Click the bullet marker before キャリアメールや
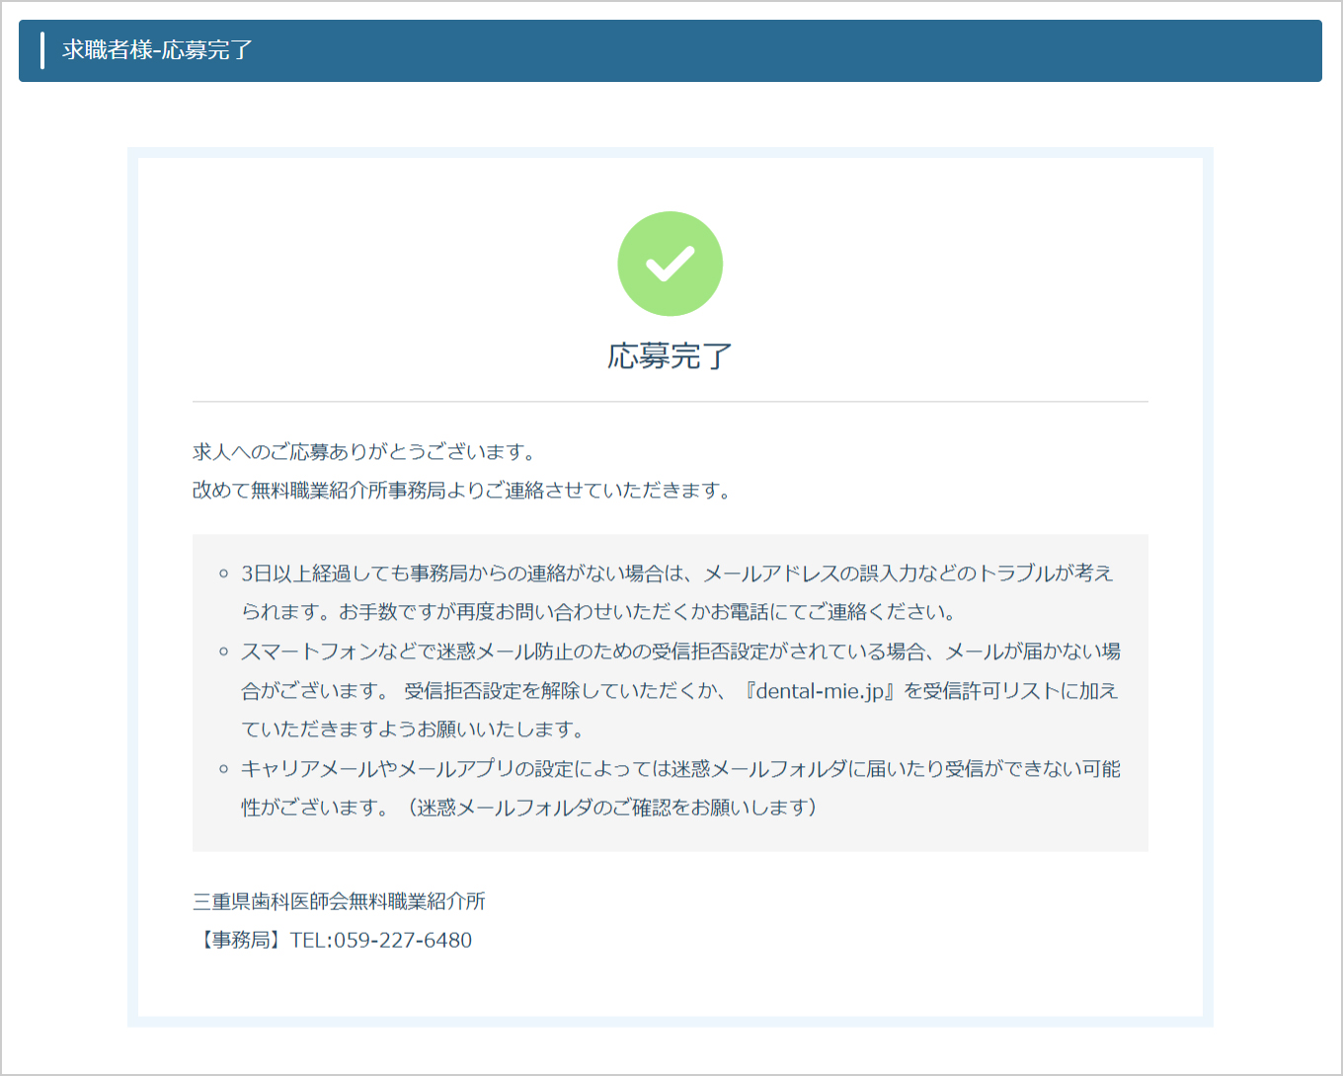Viewport: 1343px width, 1076px height. pos(223,769)
